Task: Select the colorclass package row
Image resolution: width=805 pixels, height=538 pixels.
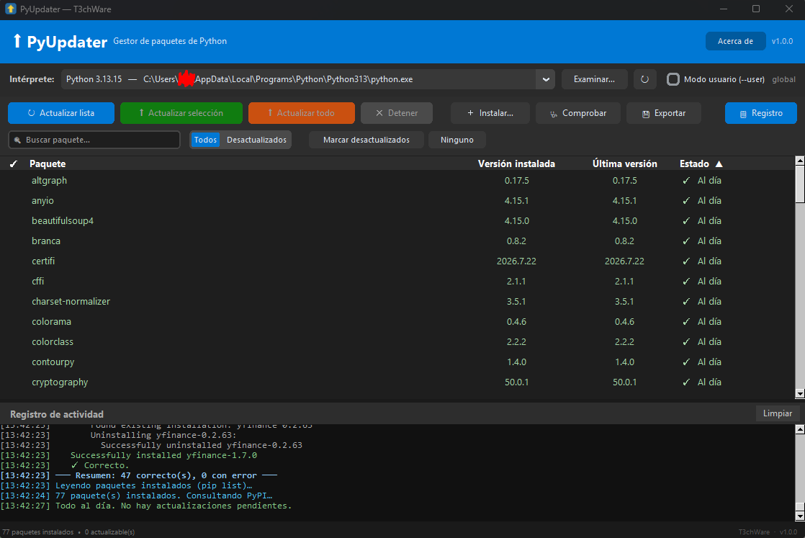Action: pyautogui.click(x=397, y=342)
